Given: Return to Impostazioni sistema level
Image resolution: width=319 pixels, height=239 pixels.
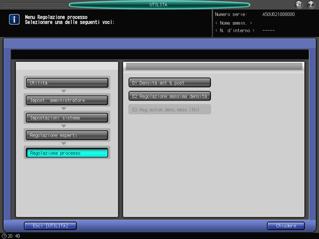Looking at the screenshot, I should coord(67,118).
